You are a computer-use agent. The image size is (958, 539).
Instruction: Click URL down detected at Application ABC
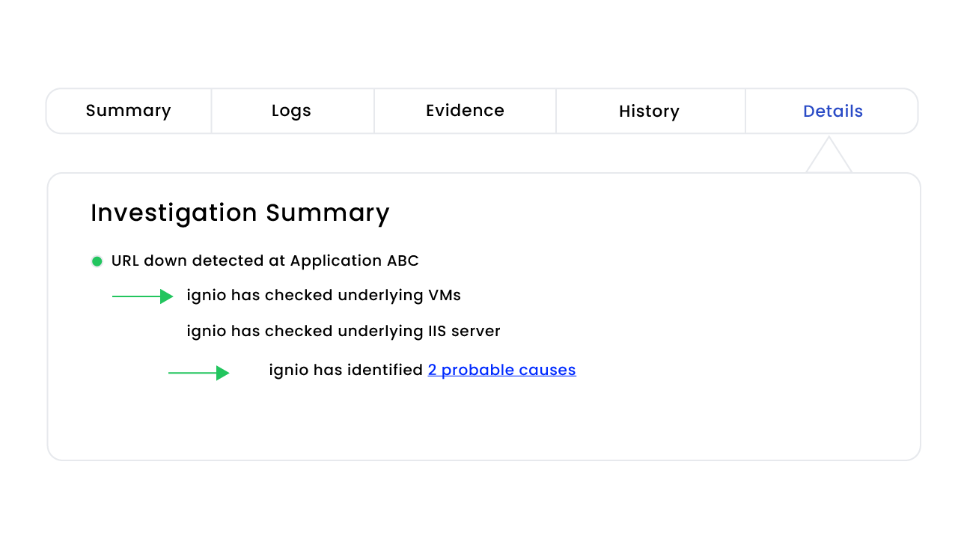(265, 261)
